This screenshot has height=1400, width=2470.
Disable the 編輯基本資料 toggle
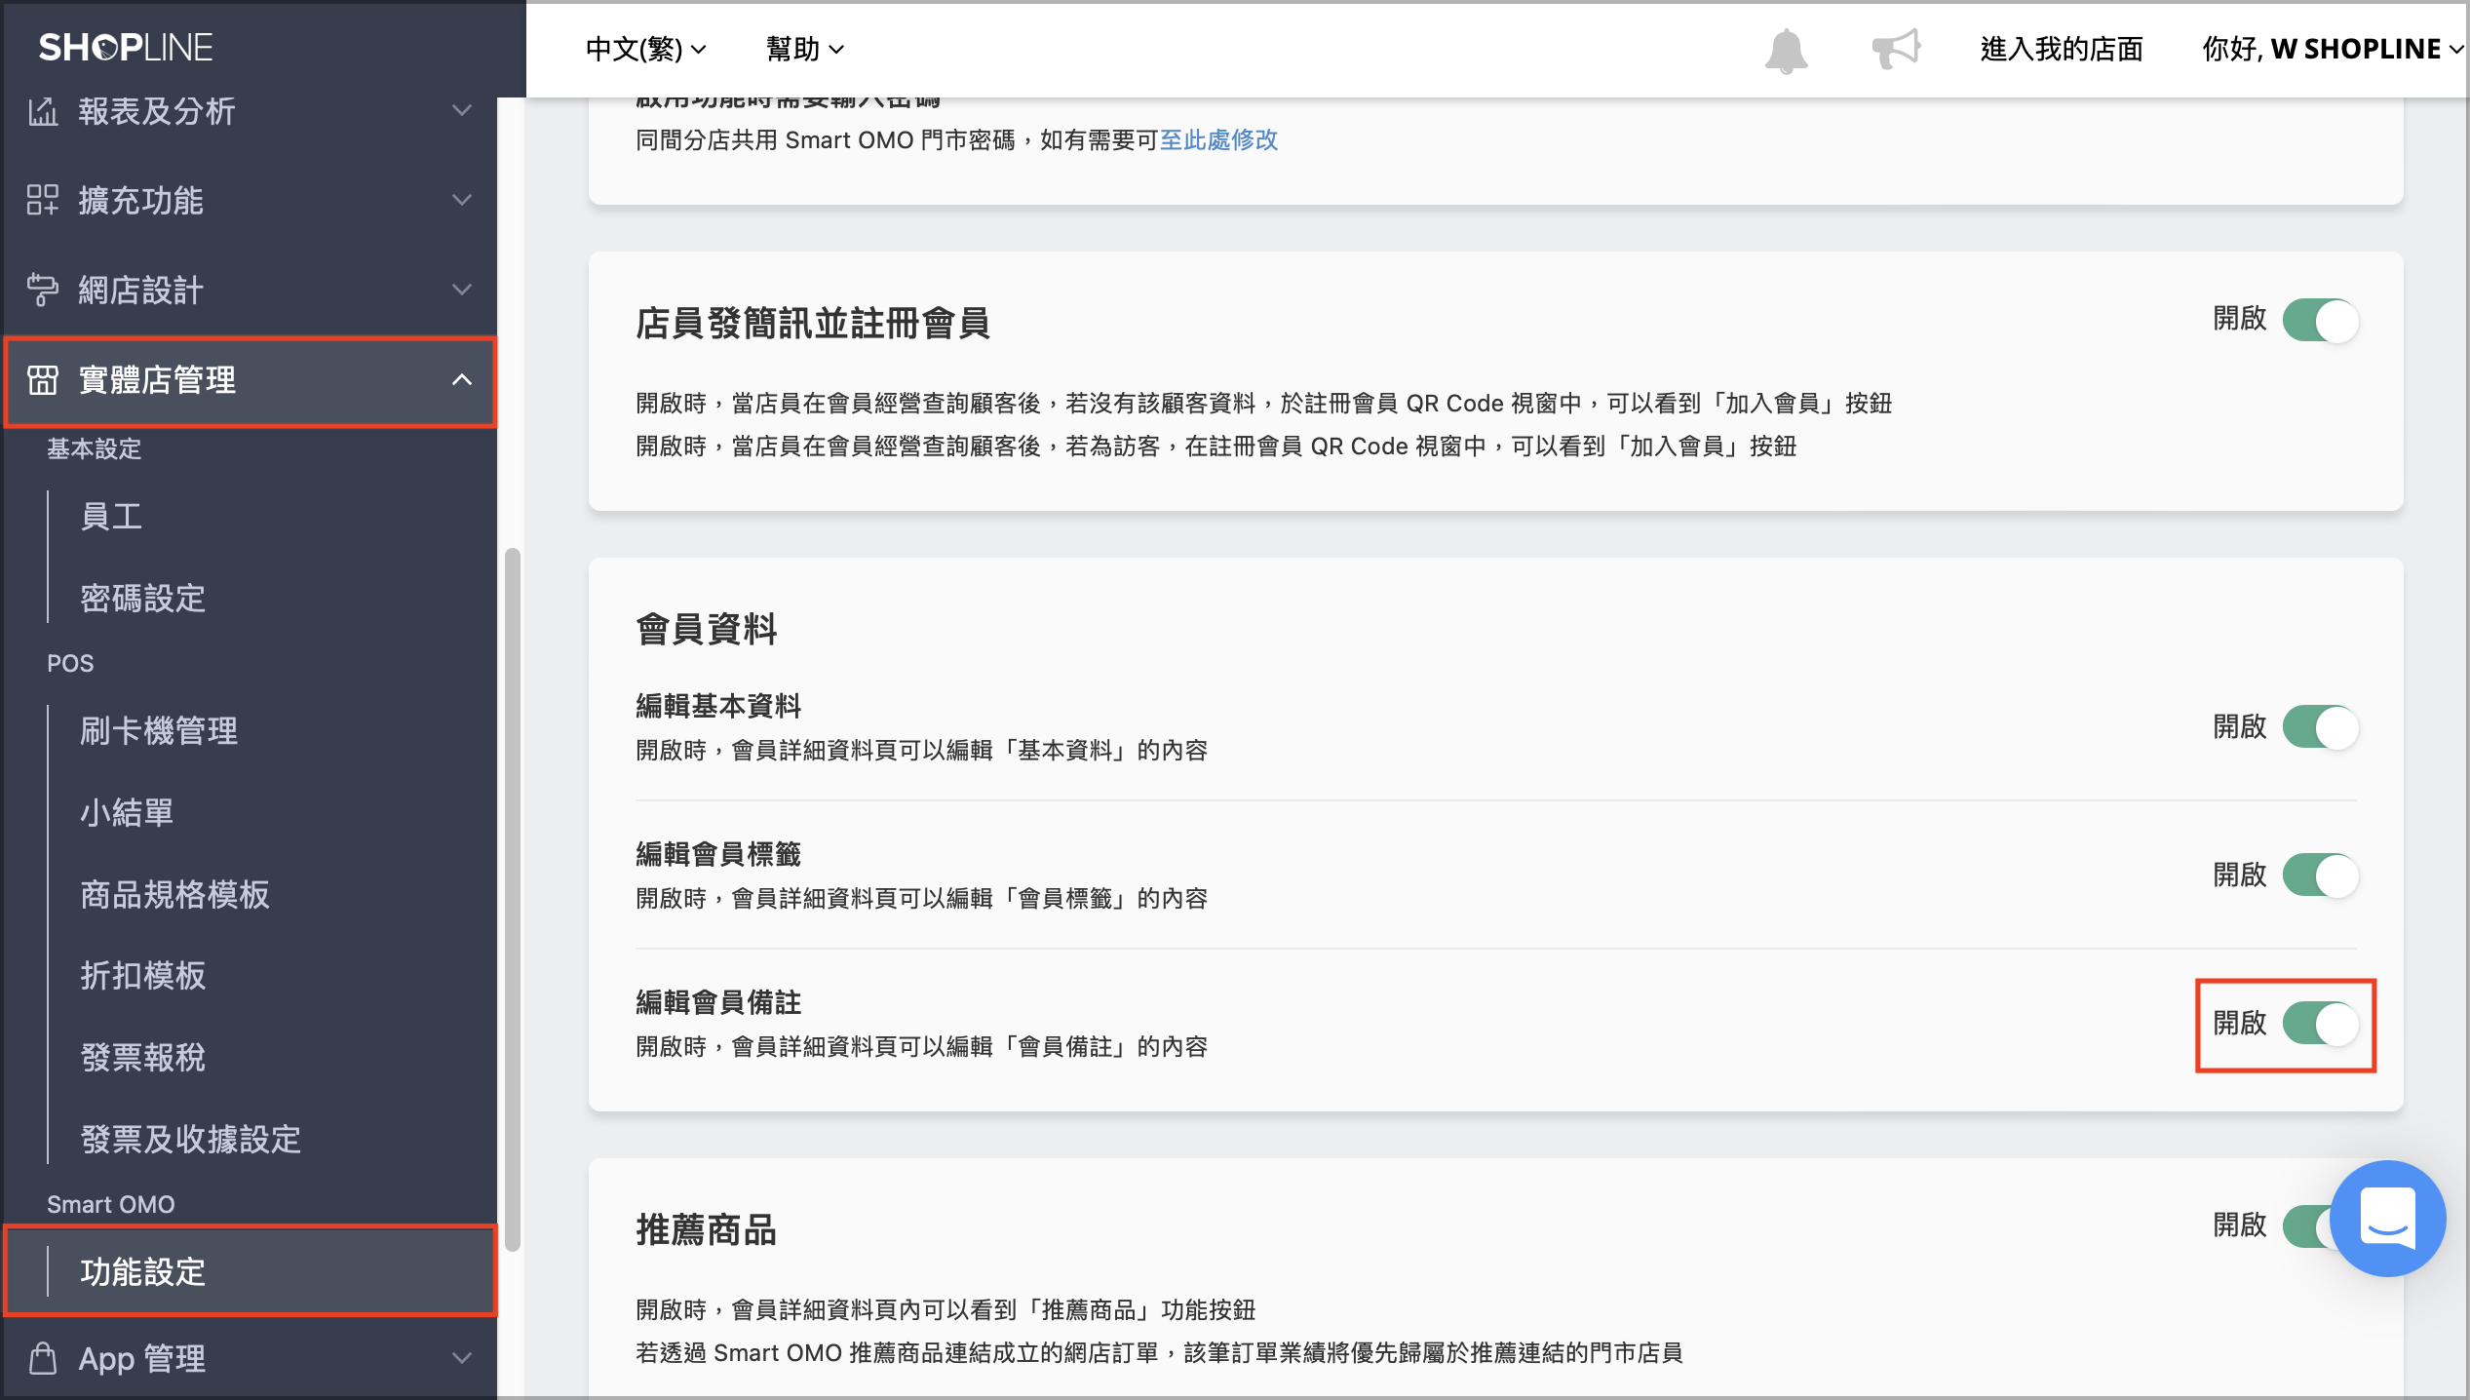[2320, 727]
